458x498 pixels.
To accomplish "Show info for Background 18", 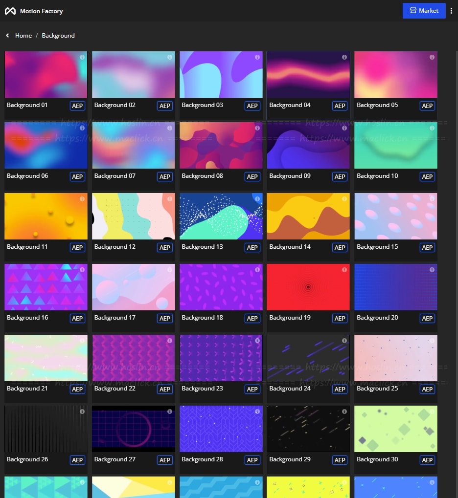I will pos(257,270).
